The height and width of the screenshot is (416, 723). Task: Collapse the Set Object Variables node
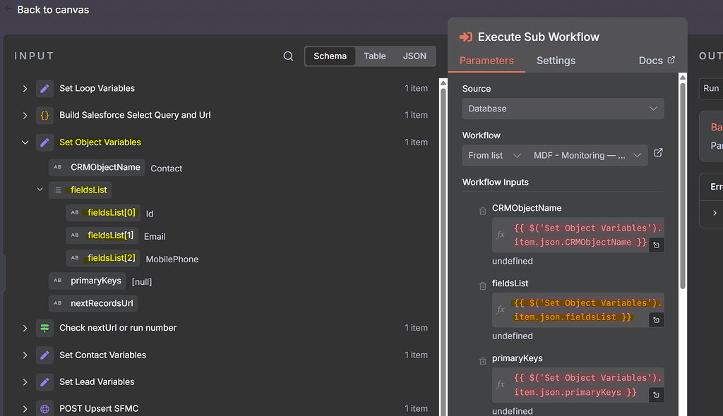tap(25, 142)
